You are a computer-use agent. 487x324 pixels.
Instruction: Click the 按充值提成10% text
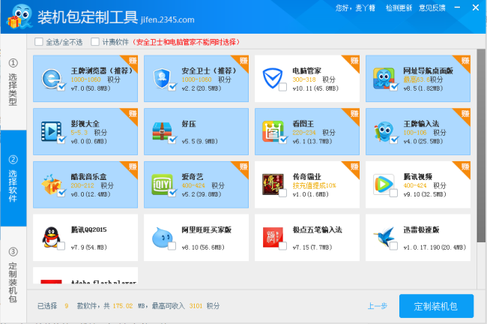(315, 185)
